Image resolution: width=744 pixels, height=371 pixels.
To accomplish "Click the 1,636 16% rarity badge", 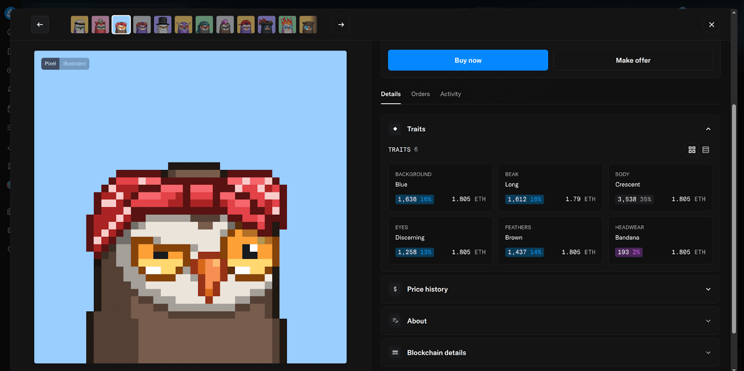I will click(415, 199).
